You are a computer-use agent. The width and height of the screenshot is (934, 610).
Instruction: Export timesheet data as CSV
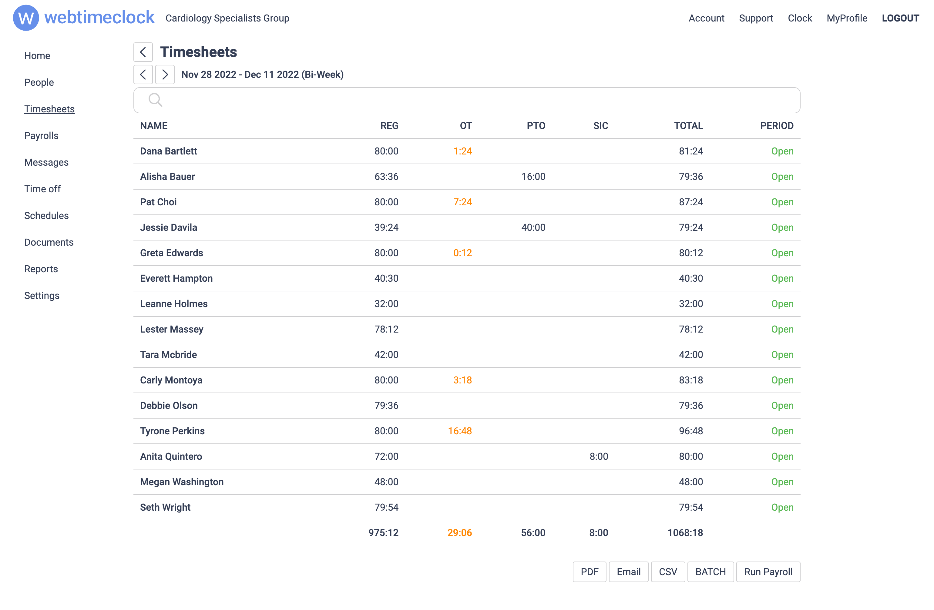click(668, 572)
